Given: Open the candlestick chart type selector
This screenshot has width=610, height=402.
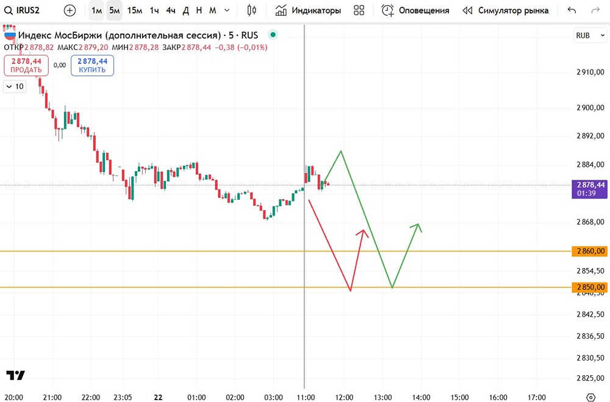Looking at the screenshot, I should tap(252, 10).
